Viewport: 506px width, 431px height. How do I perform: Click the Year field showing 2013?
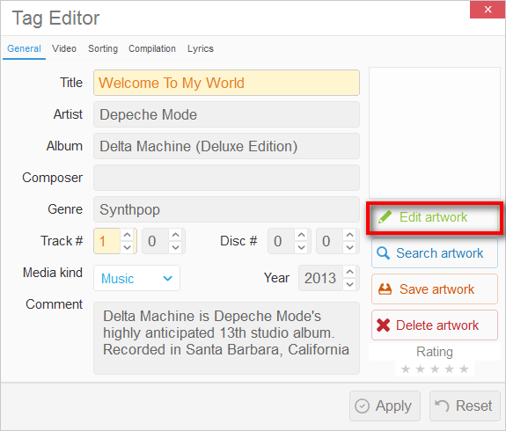tap(320, 278)
